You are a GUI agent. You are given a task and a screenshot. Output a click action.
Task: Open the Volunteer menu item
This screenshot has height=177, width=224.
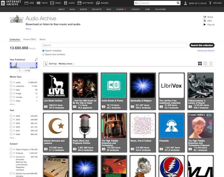click(160, 10)
